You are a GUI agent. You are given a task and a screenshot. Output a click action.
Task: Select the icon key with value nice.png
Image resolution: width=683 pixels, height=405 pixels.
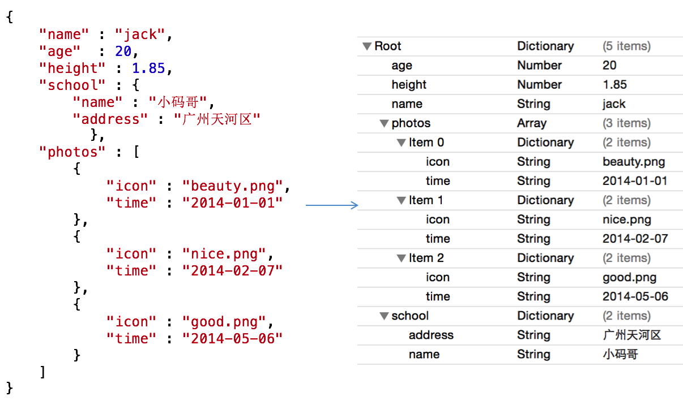coord(438,219)
